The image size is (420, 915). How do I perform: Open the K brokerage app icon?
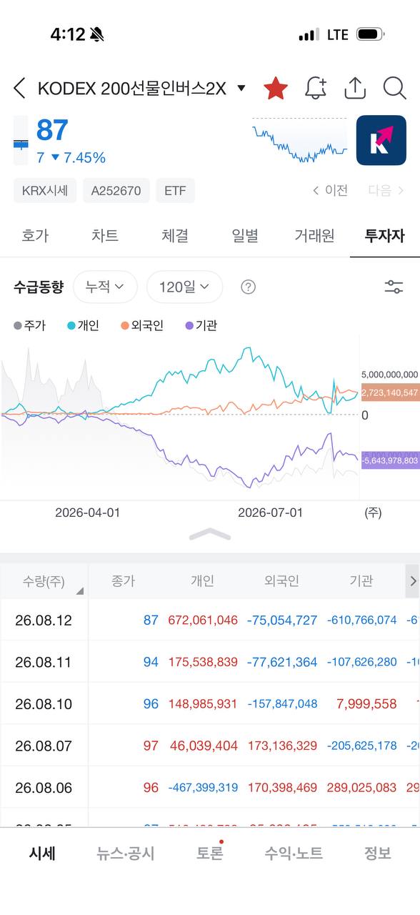point(381,140)
